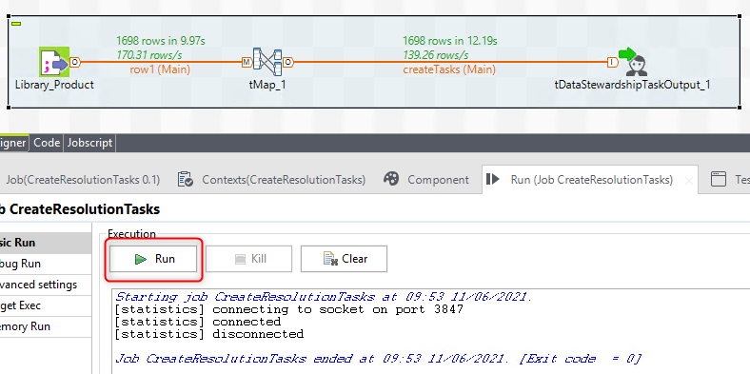Select the Basic Run option
The width and height of the screenshot is (750, 374).
pyautogui.click(x=46, y=243)
